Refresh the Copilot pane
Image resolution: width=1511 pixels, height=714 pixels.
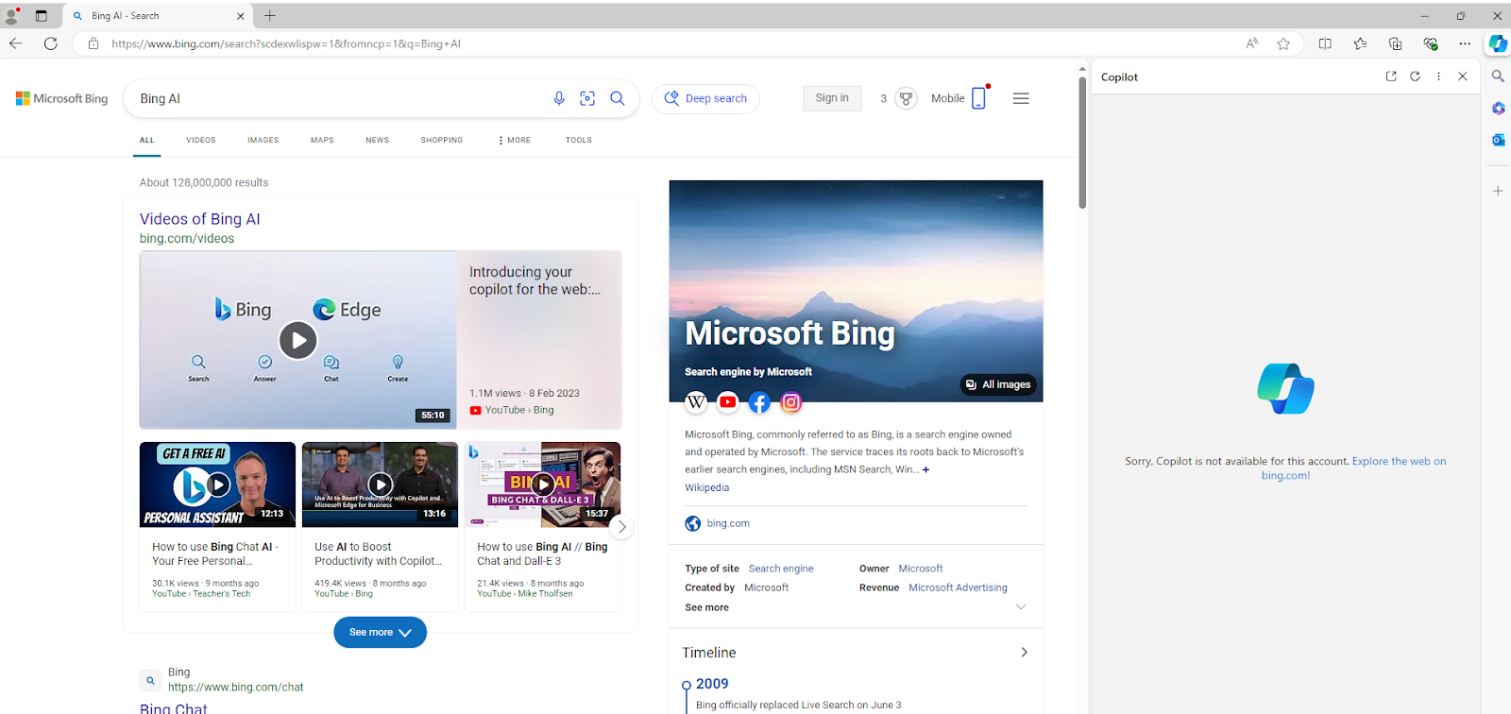[x=1415, y=76]
